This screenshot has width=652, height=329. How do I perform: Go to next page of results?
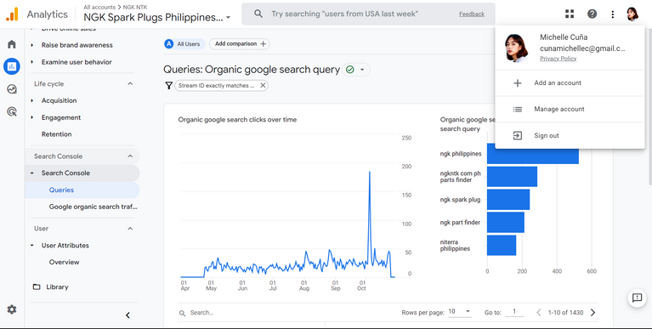pyautogui.click(x=593, y=312)
